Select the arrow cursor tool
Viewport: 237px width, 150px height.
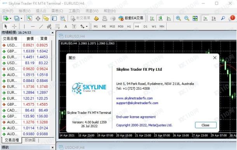[6, 26]
